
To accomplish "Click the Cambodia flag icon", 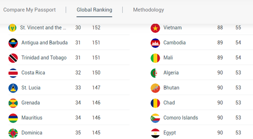I will (155, 43).
